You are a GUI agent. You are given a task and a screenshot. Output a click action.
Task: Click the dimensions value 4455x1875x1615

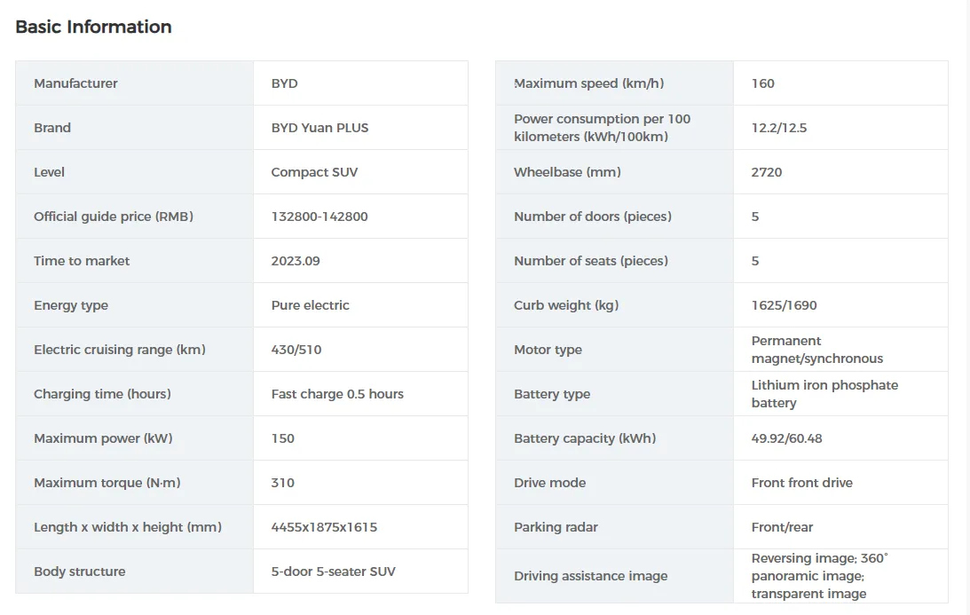(x=324, y=527)
